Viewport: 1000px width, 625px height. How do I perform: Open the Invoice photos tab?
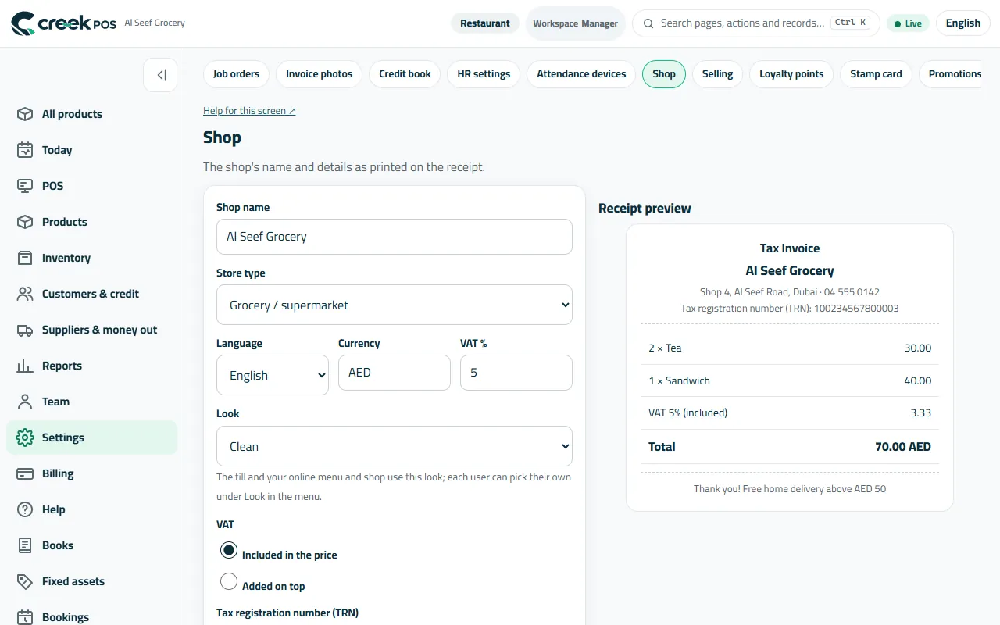pyautogui.click(x=319, y=74)
